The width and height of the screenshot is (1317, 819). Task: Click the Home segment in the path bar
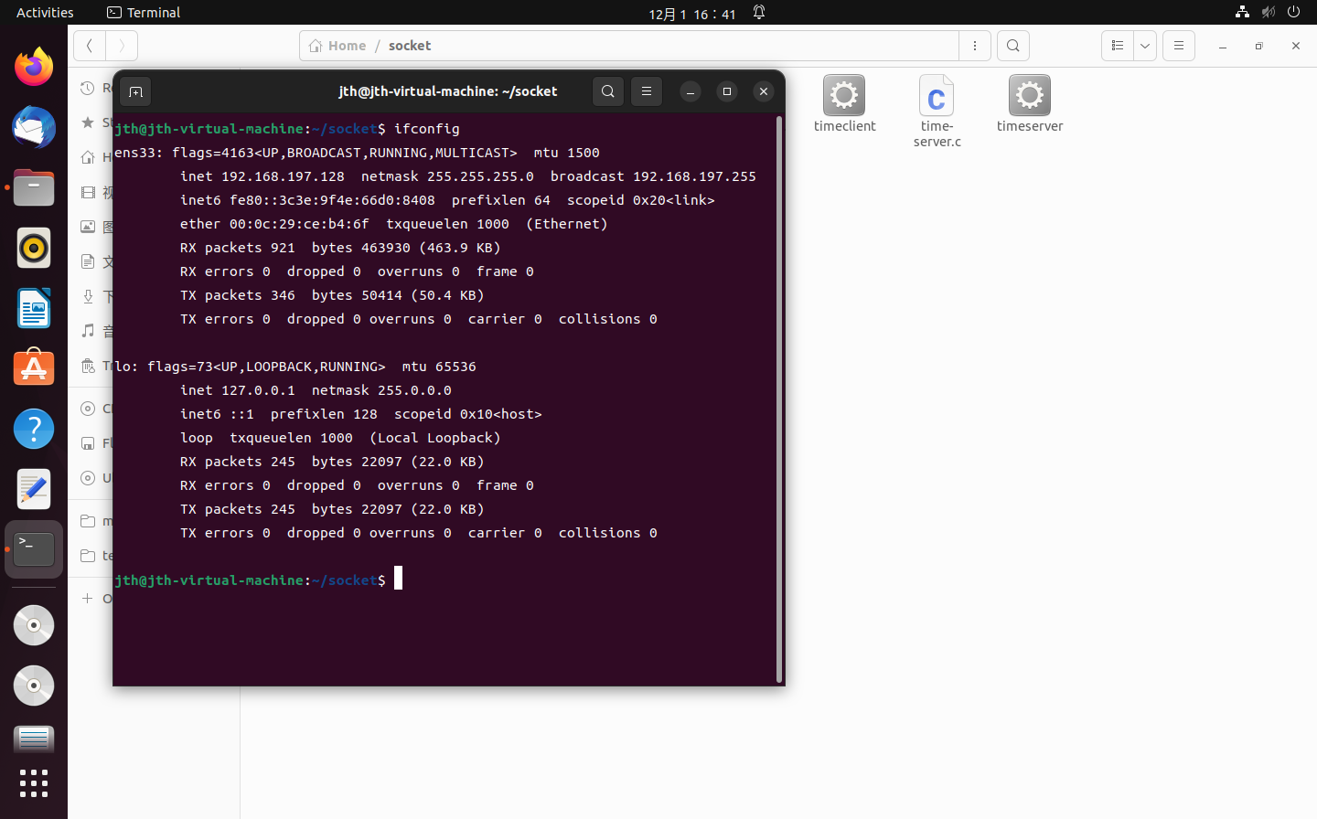pos(337,46)
